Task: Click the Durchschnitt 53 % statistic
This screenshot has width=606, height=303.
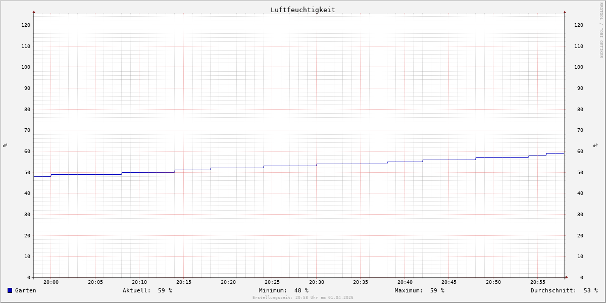Action: (x=564, y=290)
